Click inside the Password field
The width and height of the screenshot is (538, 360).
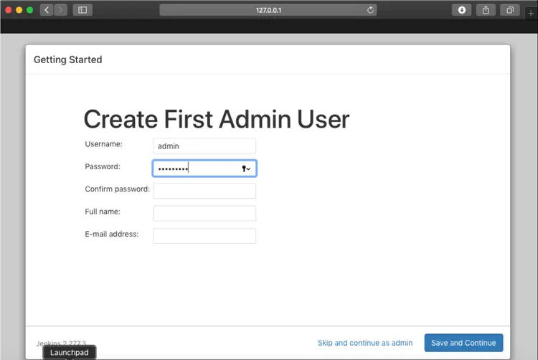click(204, 169)
